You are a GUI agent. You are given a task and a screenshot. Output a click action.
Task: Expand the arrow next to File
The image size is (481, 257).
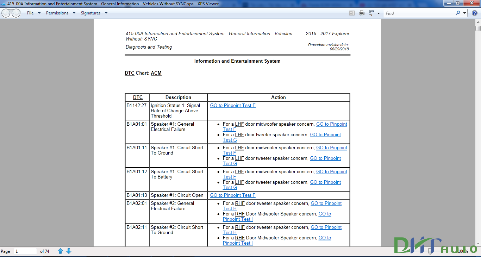[x=39, y=13]
